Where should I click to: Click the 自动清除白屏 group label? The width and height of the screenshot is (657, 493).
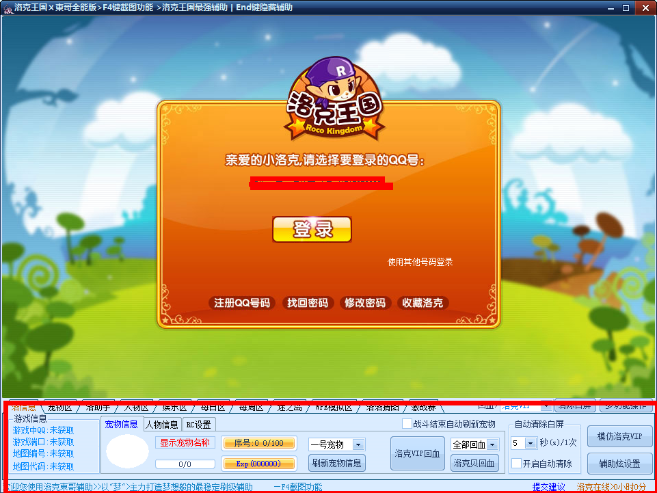[539, 424]
